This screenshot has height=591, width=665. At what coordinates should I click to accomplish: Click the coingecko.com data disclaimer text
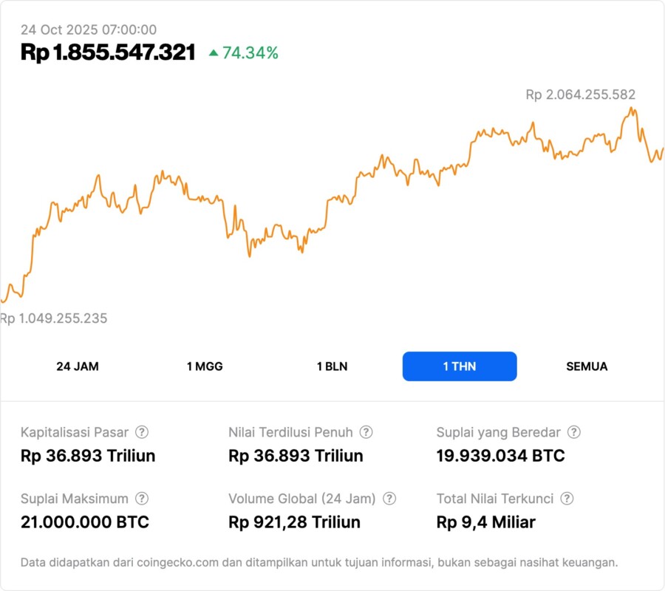coord(319,562)
